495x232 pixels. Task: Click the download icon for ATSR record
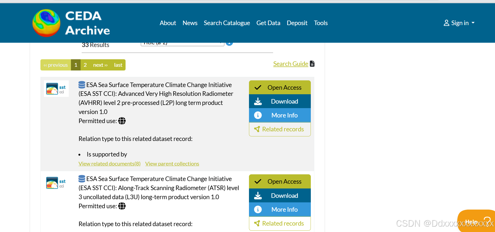click(x=258, y=196)
